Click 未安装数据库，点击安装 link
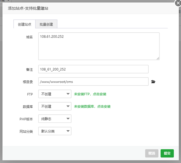This screenshot has height=163, width=181. [92, 106]
